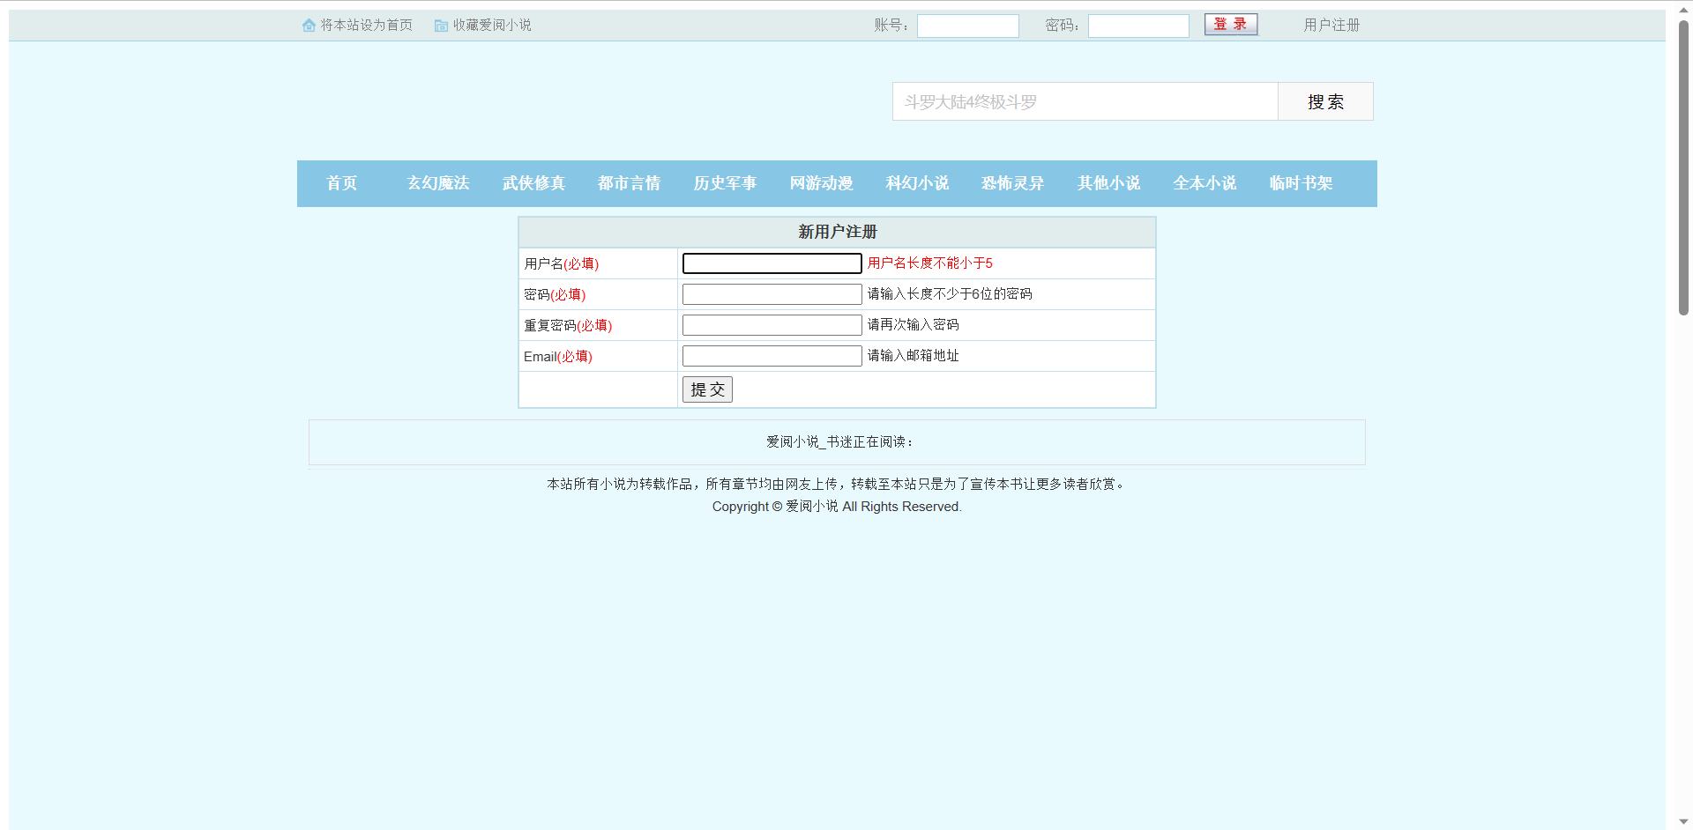1693x830 pixels.
Task: Click the 爱阅小说_书迷正在阅读 text
Action: [x=840, y=442]
